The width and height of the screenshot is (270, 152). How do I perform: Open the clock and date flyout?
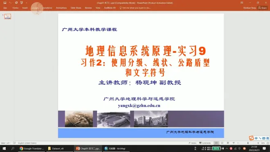coord(254,149)
